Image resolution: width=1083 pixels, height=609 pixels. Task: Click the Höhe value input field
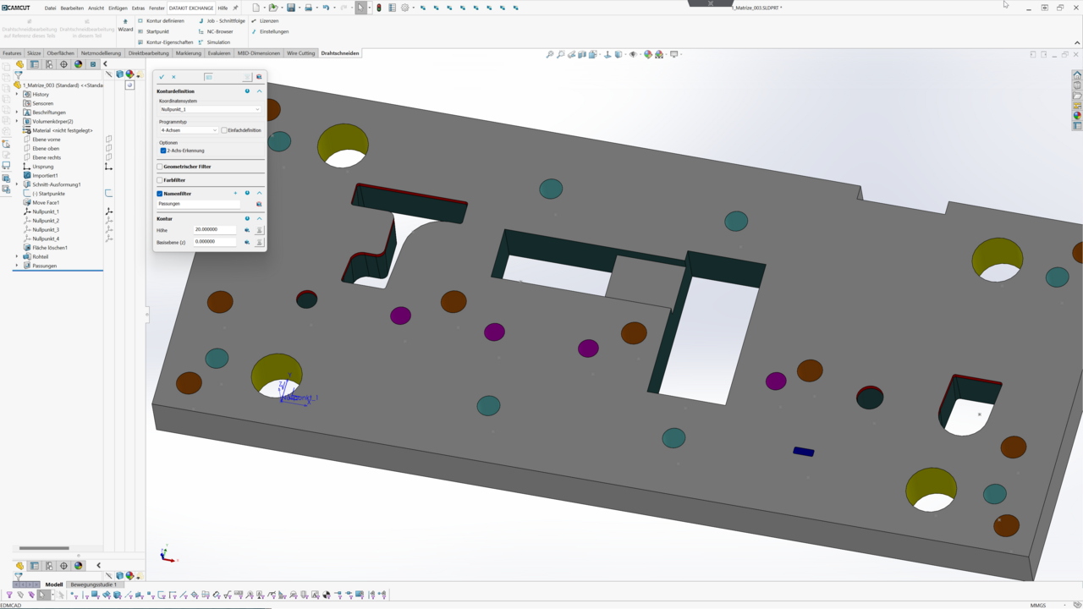(214, 229)
